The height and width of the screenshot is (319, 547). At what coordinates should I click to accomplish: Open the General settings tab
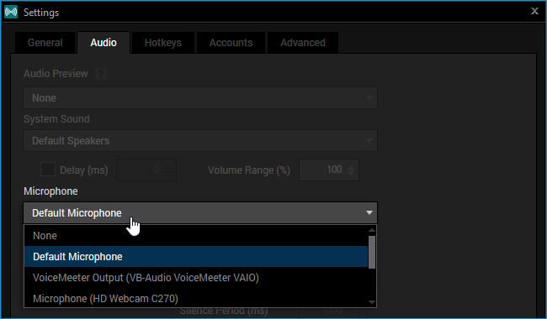(x=45, y=43)
